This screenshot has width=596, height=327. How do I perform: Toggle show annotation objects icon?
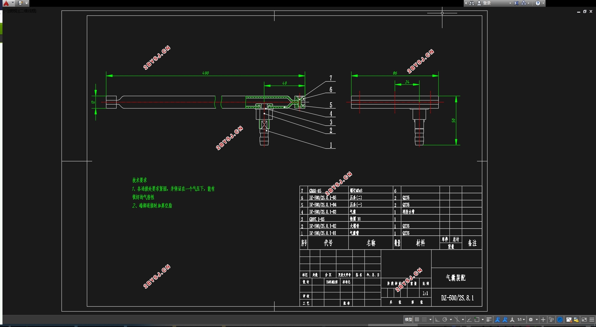(497, 319)
